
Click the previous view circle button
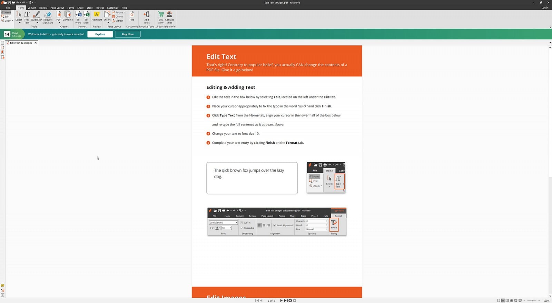click(x=290, y=301)
